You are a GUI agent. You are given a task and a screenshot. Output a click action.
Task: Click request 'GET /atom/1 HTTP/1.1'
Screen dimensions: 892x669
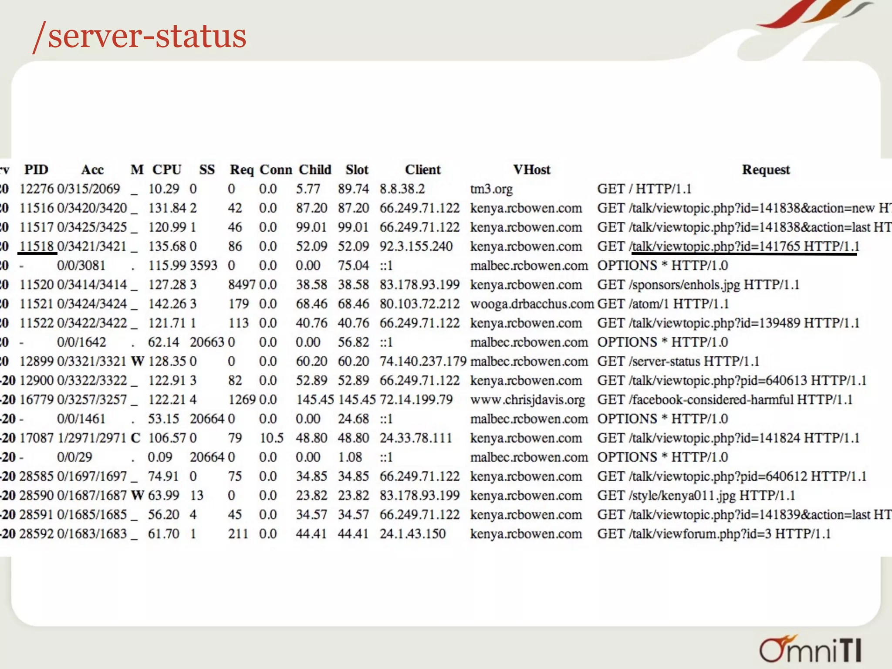(x=663, y=304)
